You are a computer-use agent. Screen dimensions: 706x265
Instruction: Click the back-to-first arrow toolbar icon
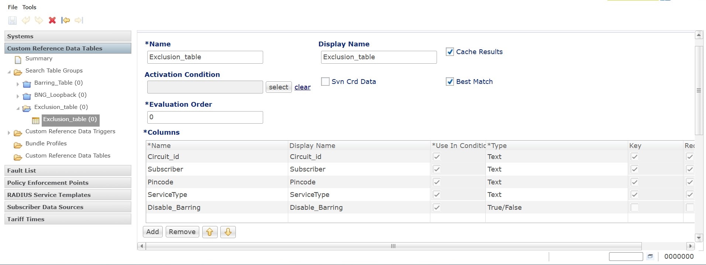65,20
